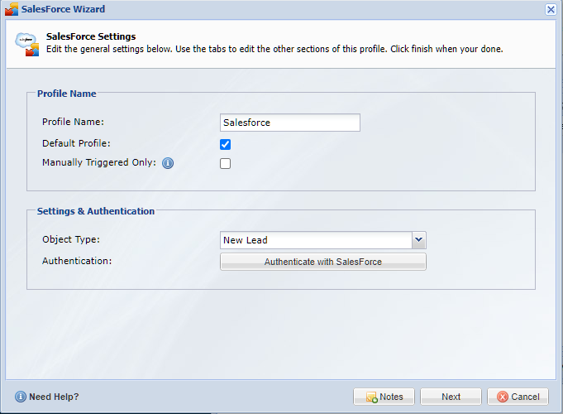The image size is (563, 414).
Task: Open the Object Type dropdown arrow
Action: (x=418, y=240)
